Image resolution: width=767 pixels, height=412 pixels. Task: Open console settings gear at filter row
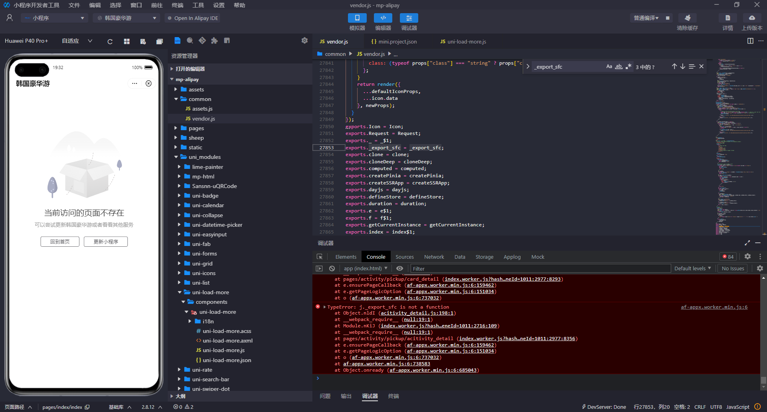tap(760, 268)
